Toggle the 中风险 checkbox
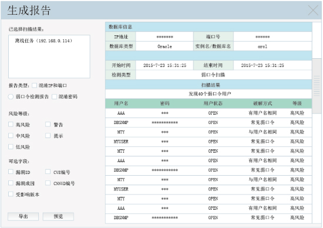The image size is (323, 228). [11, 135]
